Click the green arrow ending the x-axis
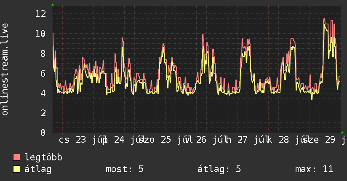 click(342, 133)
